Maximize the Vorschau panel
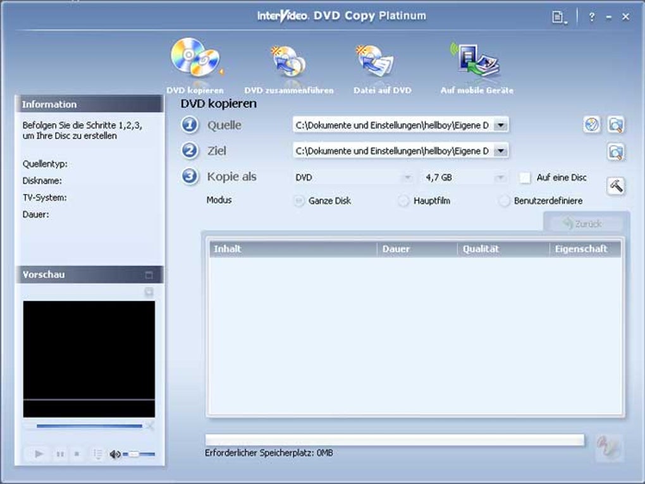645x484 pixels. point(149,275)
